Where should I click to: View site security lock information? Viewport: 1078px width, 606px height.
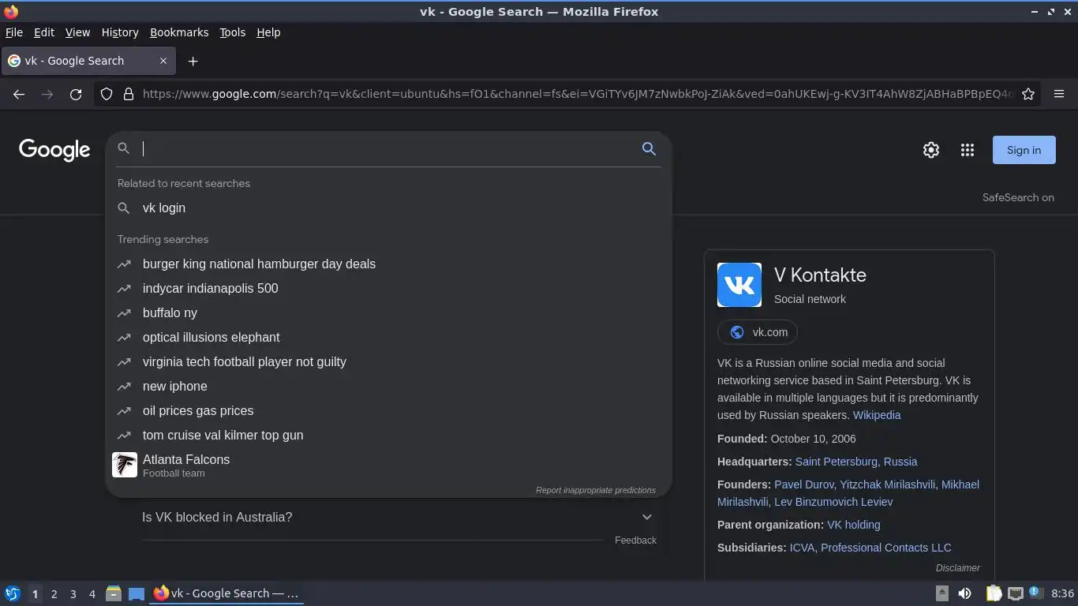pos(129,94)
